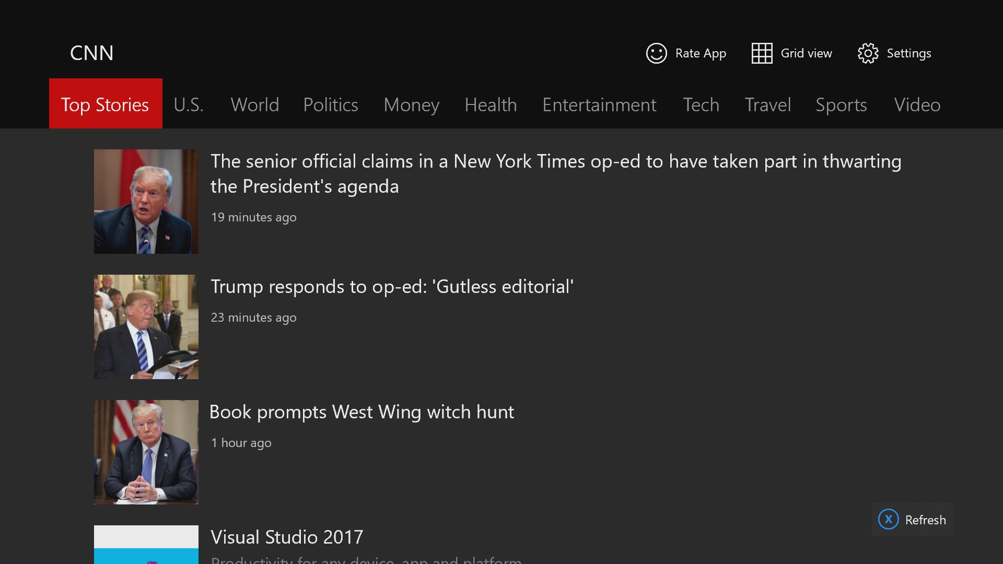Screen dimensions: 1003x564
Task: Click the Rate App smiley icon
Action: [656, 53]
